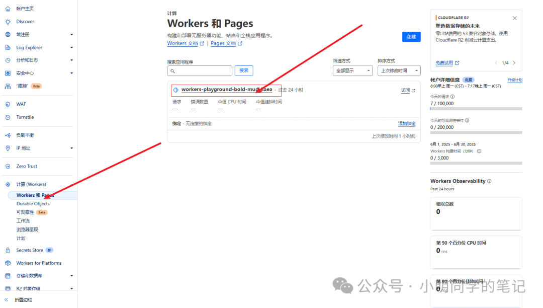The height and width of the screenshot is (308, 543).
Task: Click the 帐户主页 home icon
Action: click(8, 9)
